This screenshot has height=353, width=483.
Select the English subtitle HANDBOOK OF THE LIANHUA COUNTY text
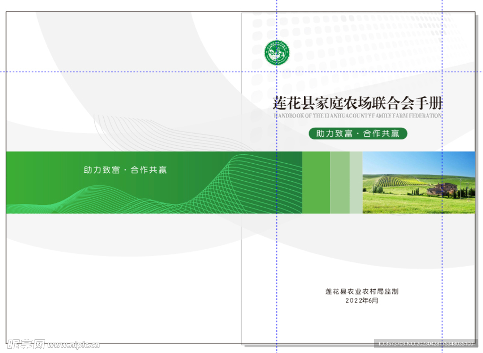[358, 116]
